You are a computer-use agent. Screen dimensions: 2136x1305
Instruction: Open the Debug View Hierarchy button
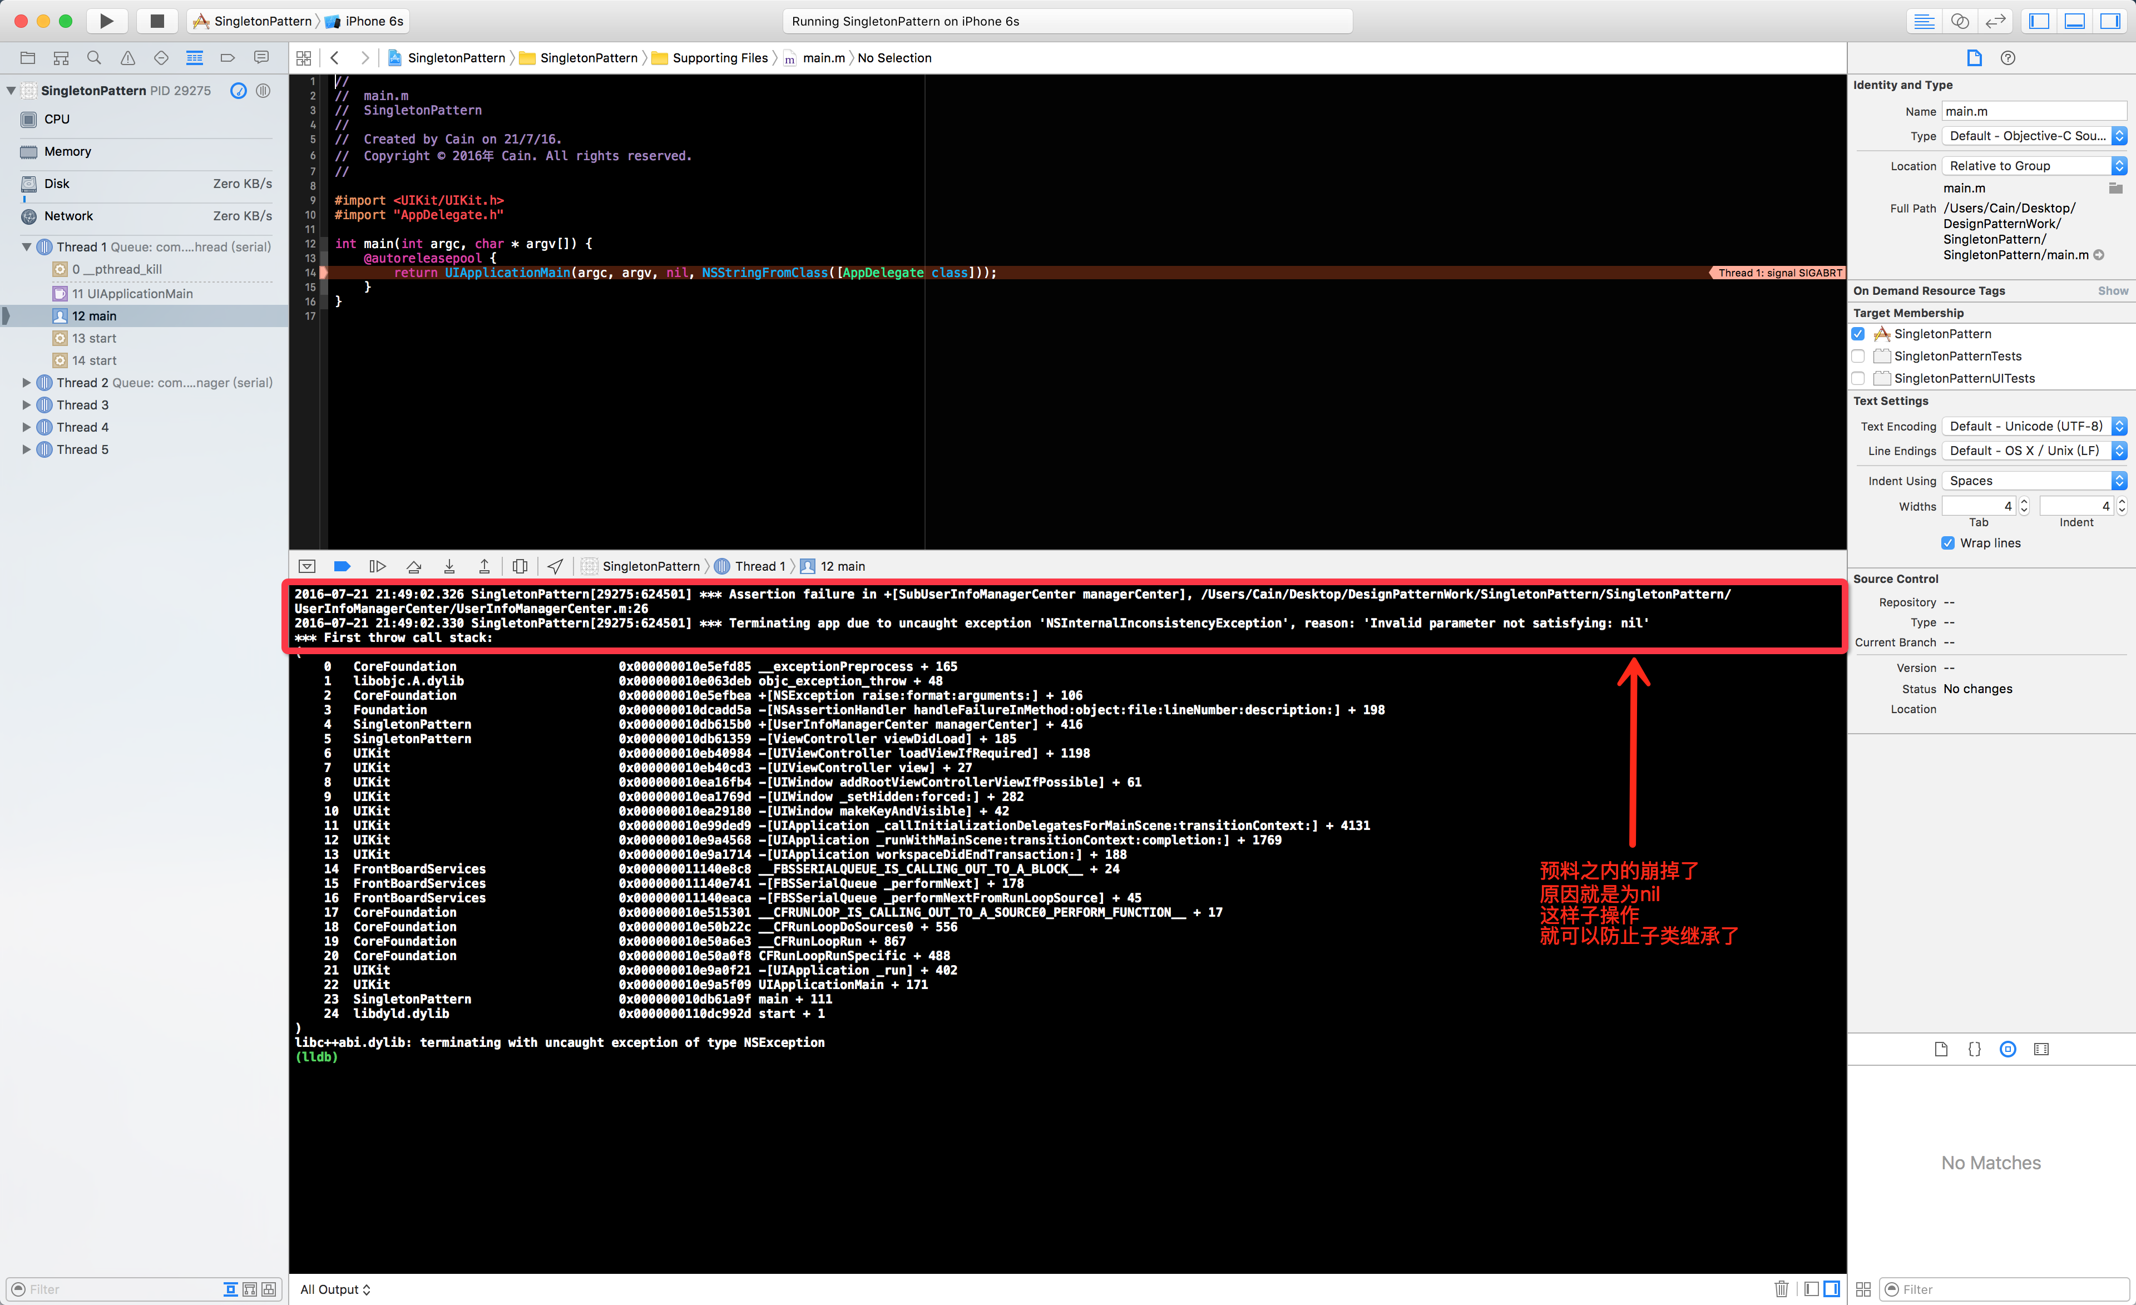(x=520, y=566)
